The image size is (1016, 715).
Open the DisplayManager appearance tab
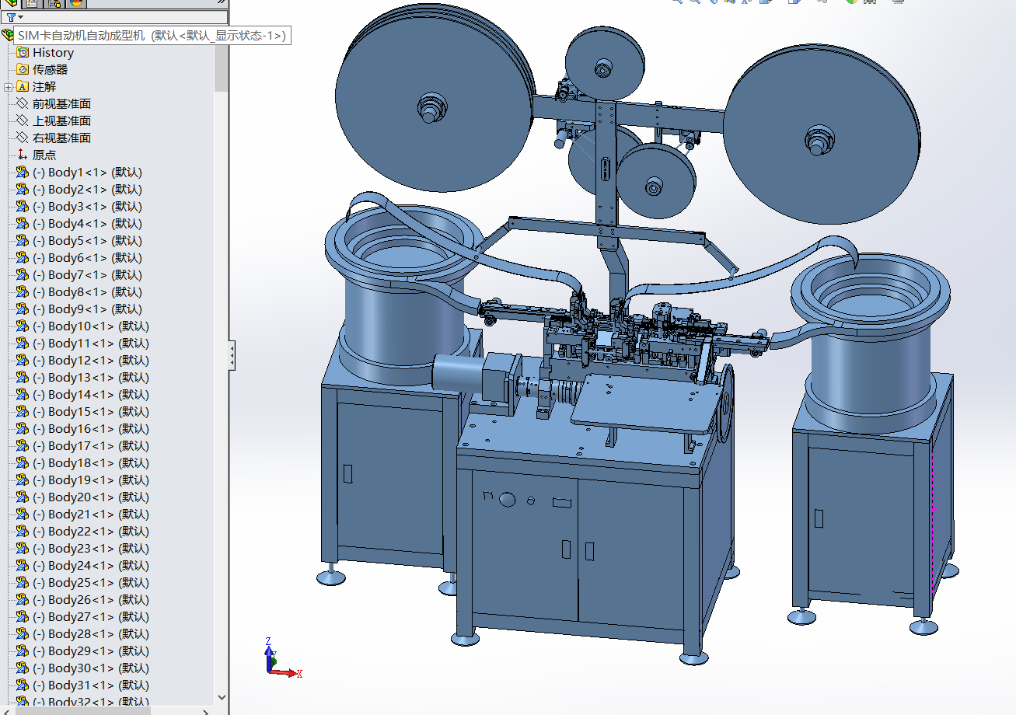tap(76, 3)
